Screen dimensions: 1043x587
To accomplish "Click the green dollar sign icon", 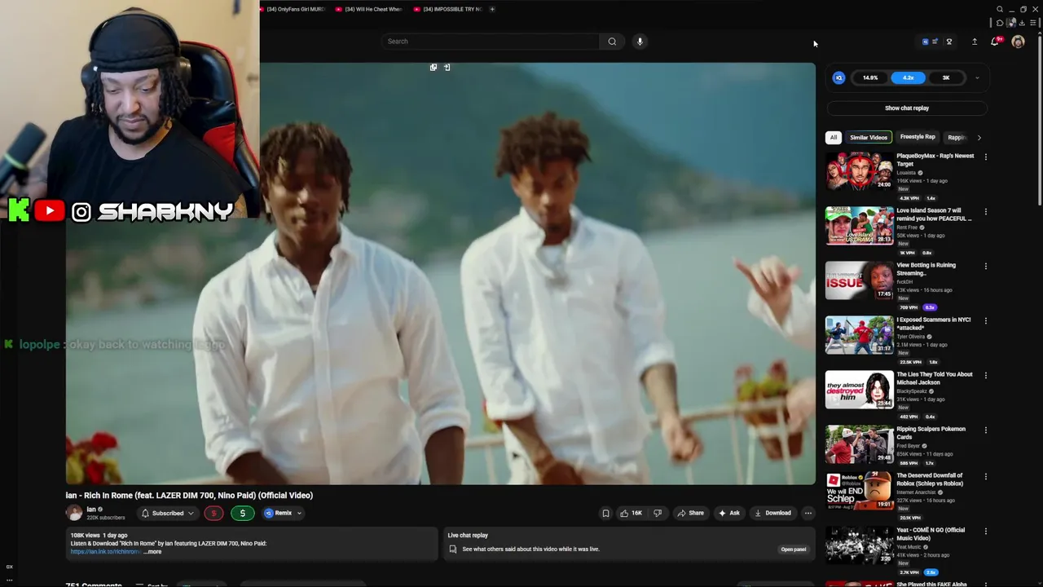I will (x=242, y=513).
